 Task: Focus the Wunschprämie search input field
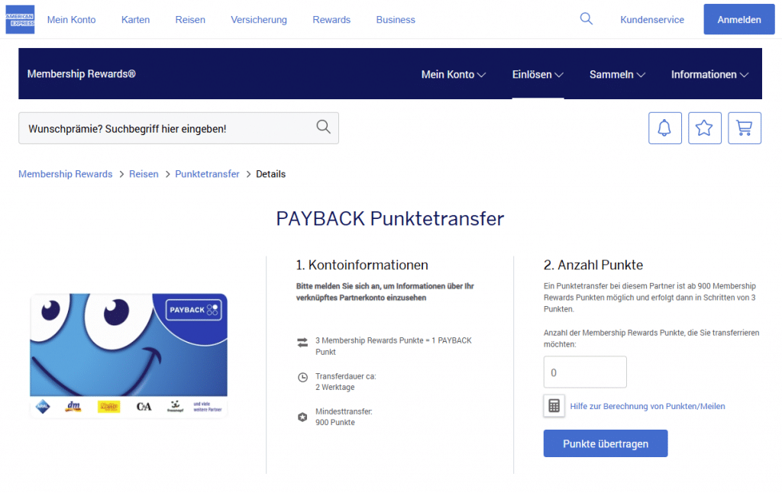(x=164, y=128)
